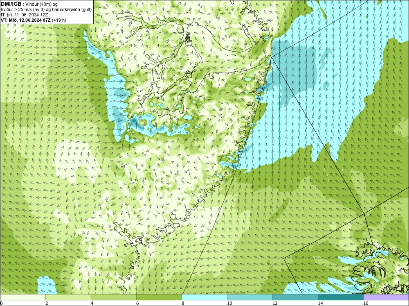Image resolution: width=409 pixels, height=306 pixels.
Task: Click the '(+19 h)' forecast offset text
Action: (59, 20)
